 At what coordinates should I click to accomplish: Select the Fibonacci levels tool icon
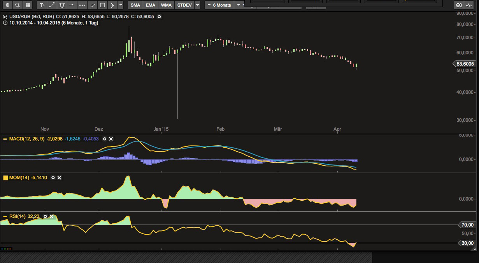click(x=62, y=5)
